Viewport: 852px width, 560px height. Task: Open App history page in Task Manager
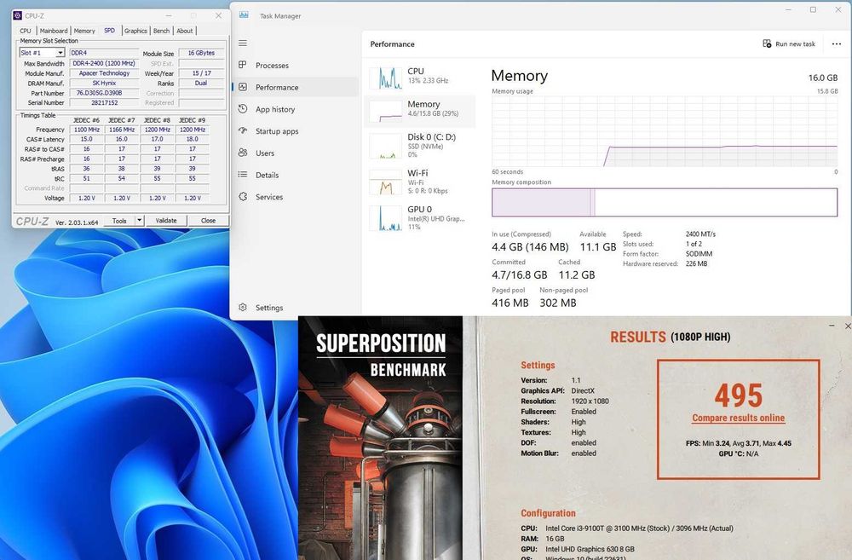[275, 109]
